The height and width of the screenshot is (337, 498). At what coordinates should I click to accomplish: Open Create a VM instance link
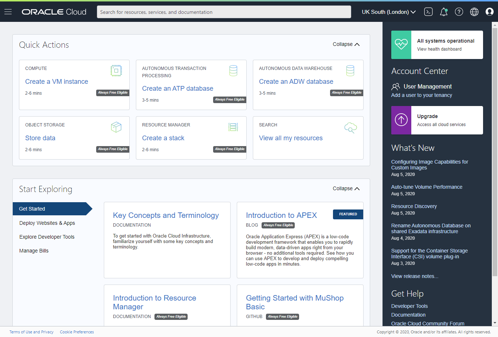click(56, 81)
